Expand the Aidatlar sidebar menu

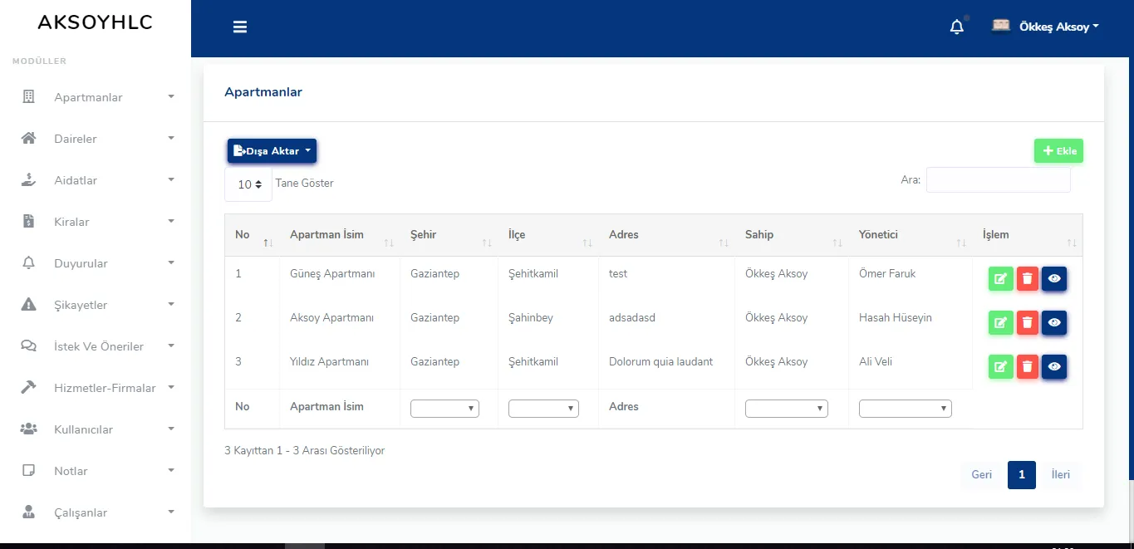96,180
